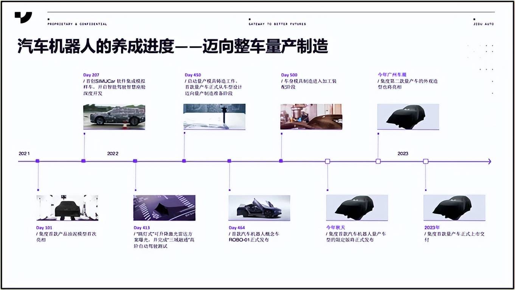Click the timeline marker for Day 101

(37, 161)
